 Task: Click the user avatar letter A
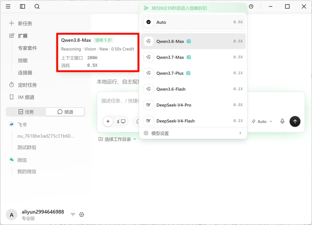click(x=12, y=215)
